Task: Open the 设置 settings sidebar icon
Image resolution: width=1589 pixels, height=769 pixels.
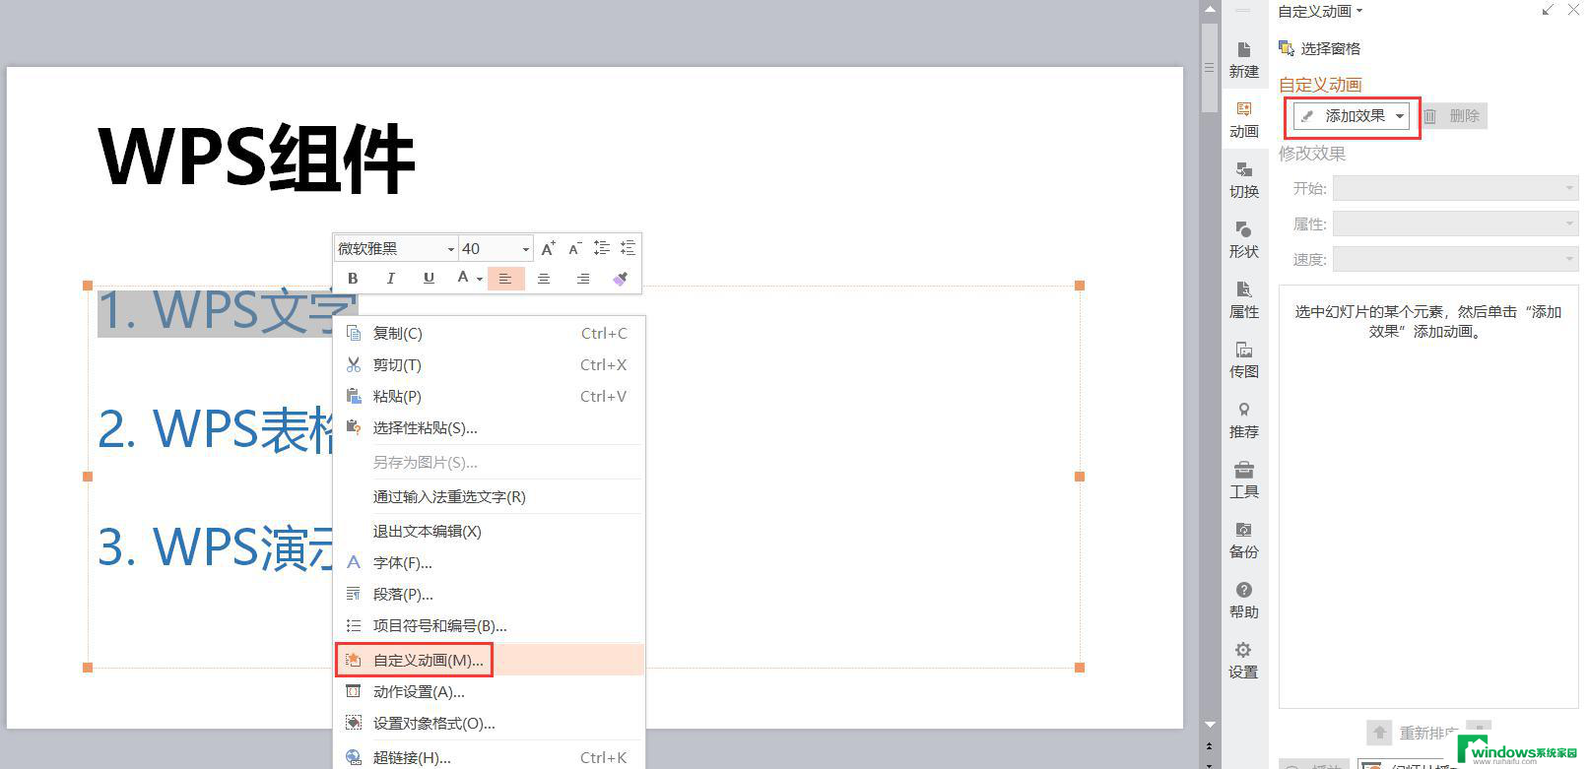Action: pos(1243,660)
